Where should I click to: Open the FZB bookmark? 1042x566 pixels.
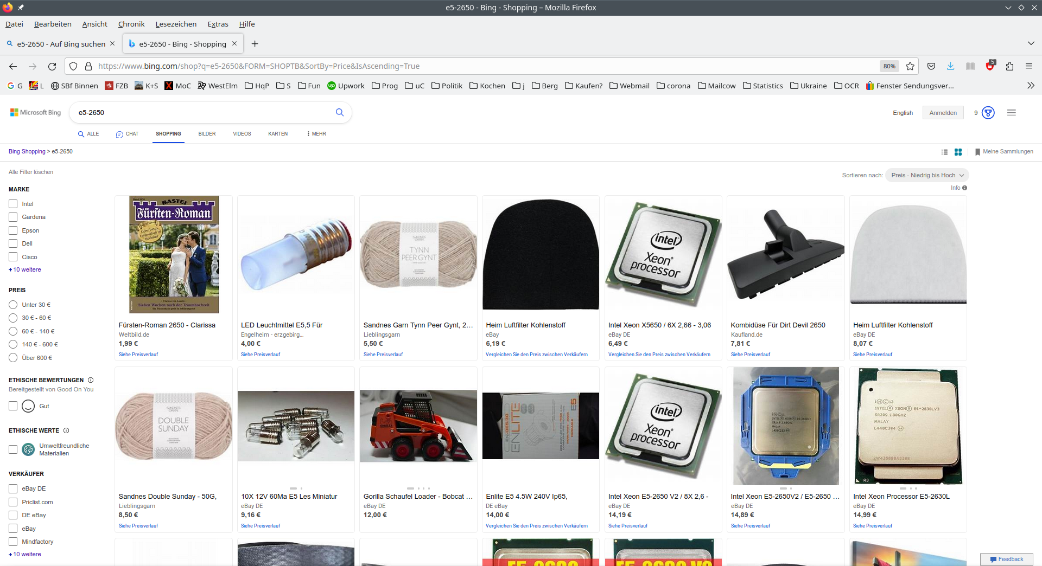coord(116,86)
